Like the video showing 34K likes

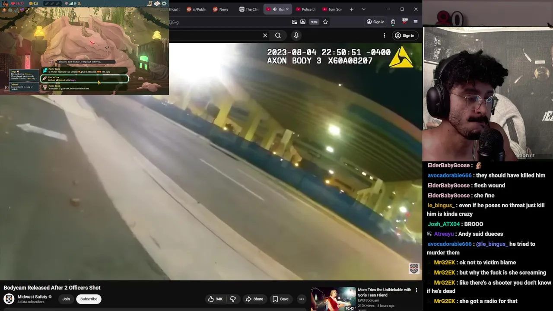pyautogui.click(x=215, y=299)
